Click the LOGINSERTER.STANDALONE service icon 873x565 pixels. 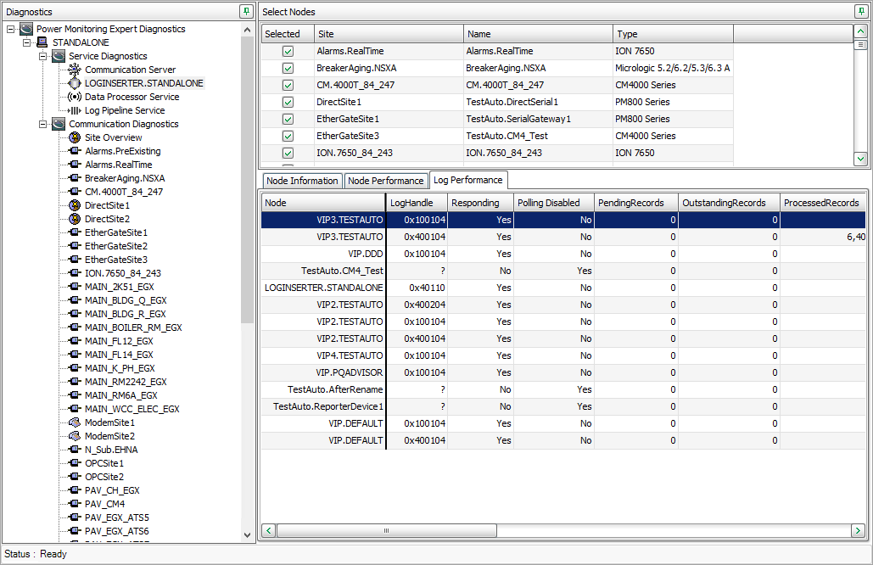pyautogui.click(x=75, y=83)
